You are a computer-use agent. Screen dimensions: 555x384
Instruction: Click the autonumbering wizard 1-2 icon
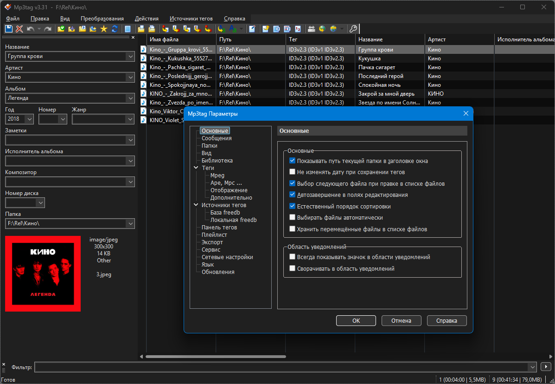298,29
